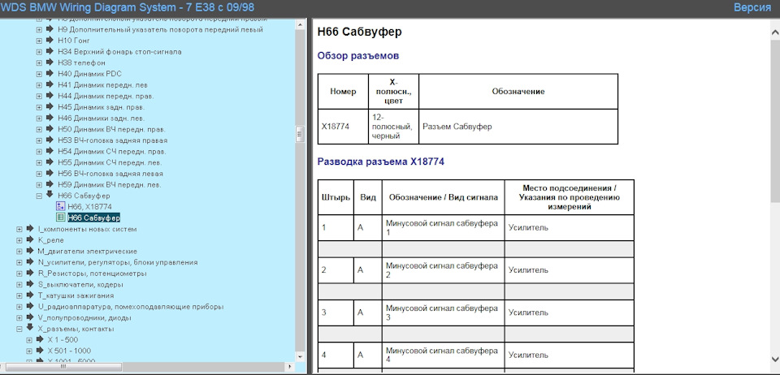
Task: Select H50 Динамик ВЧ передн. прав. item
Action: (111, 129)
